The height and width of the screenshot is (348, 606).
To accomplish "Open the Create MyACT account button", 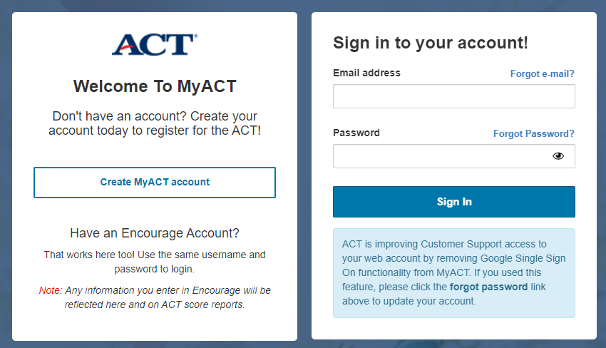I will pos(155,183).
